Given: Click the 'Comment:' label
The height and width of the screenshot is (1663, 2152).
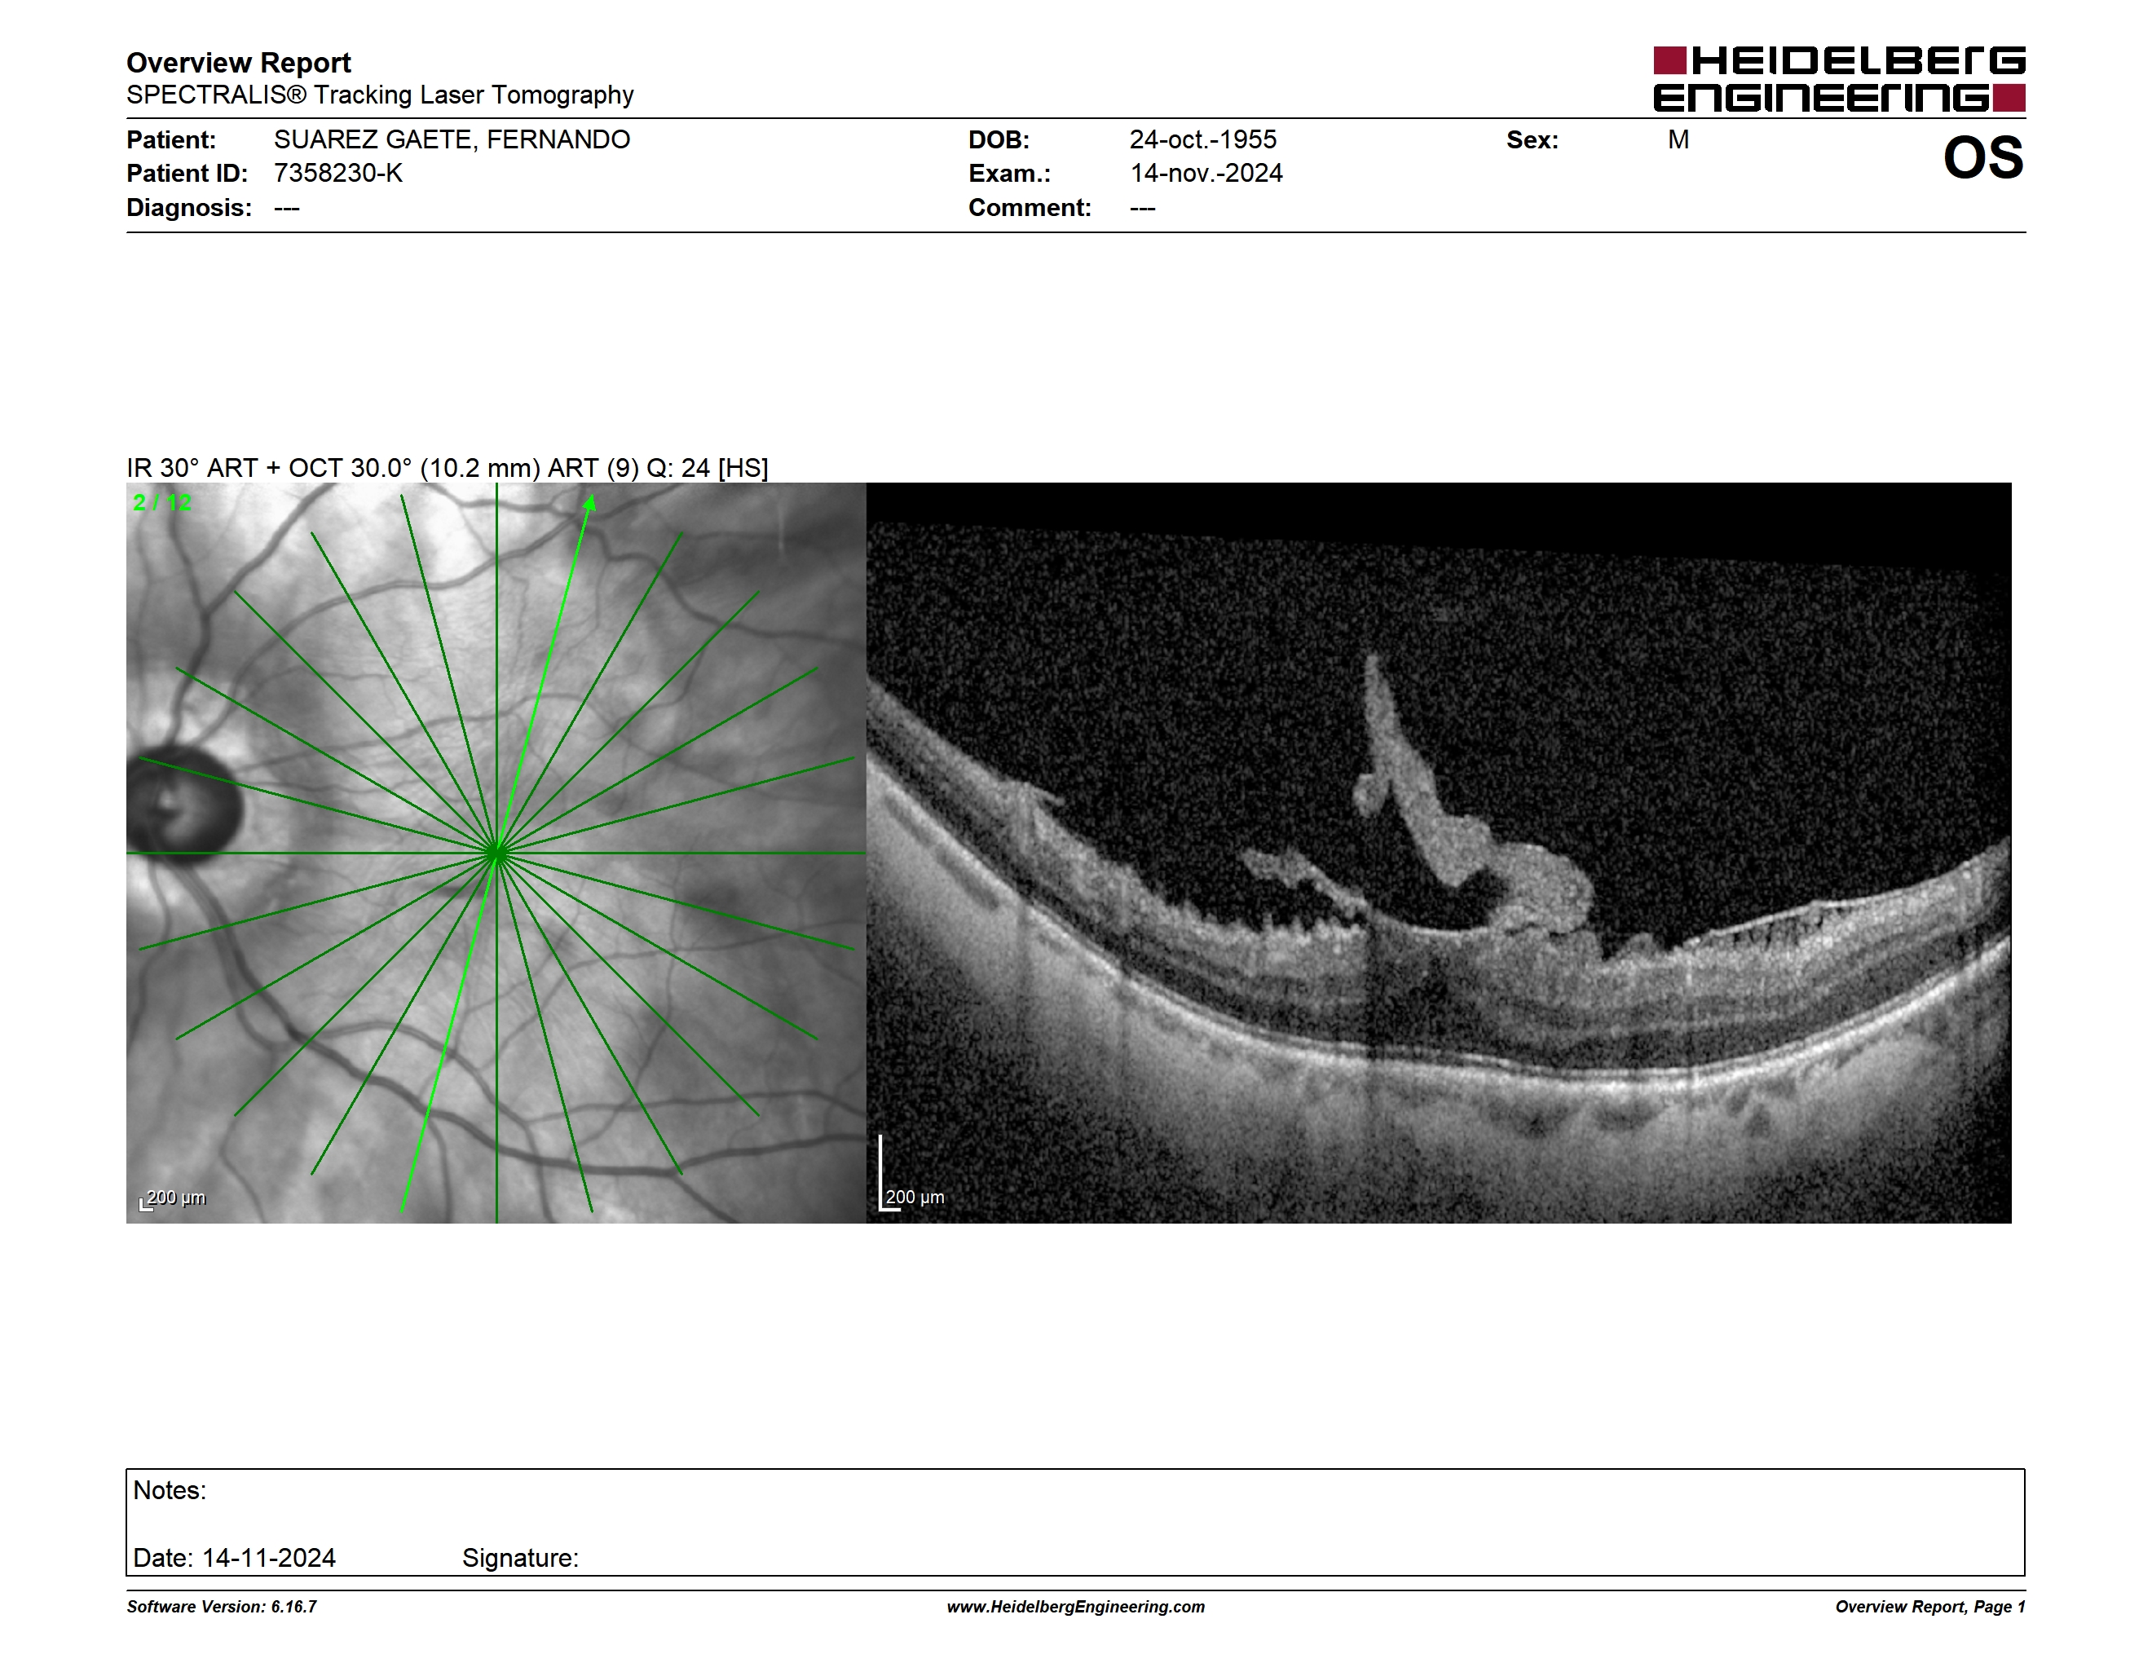Looking at the screenshot, I should 1030,208.
